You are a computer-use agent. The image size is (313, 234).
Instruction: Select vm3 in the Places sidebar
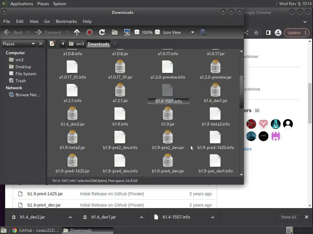coord(19,60)
